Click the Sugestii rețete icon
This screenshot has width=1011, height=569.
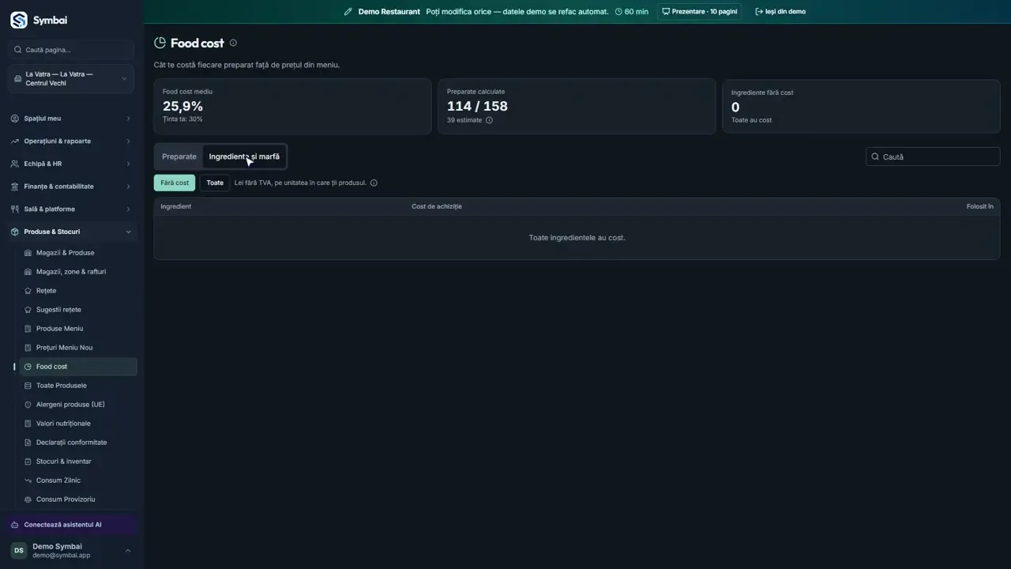pyautogui.click(x=28, y=310)
